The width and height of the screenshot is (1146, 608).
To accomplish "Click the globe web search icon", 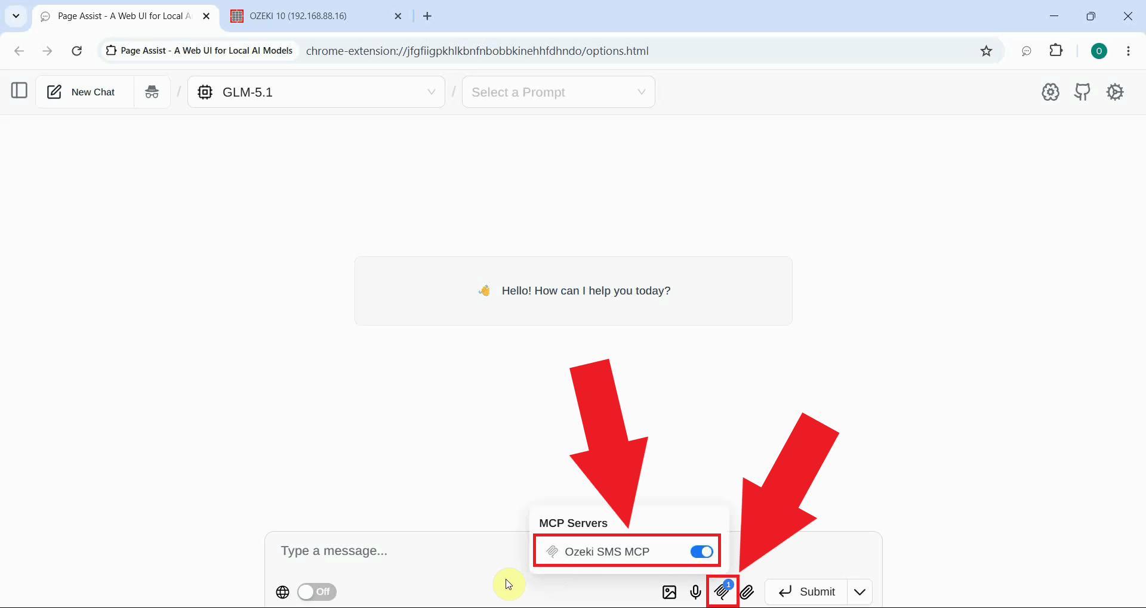I will pos(282,592).
